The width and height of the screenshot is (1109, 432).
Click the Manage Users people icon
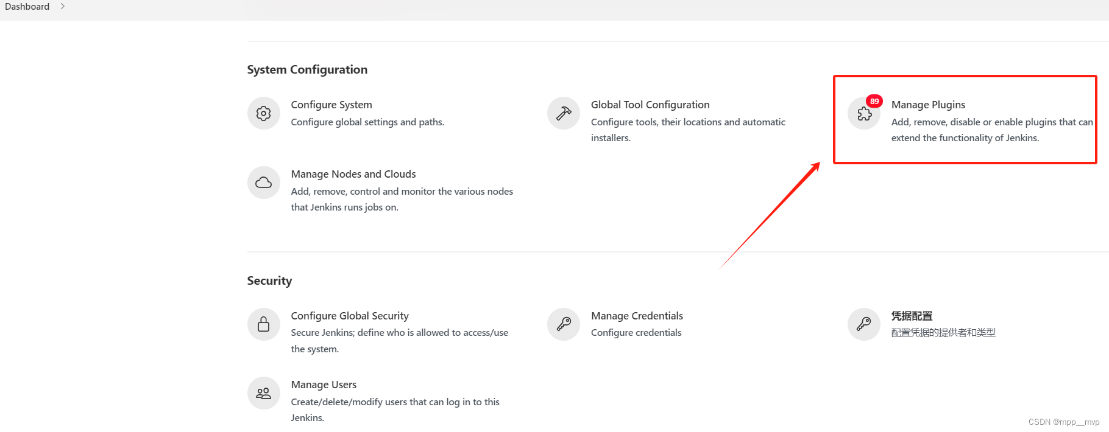pyautogui.click(x=263, y=393)
